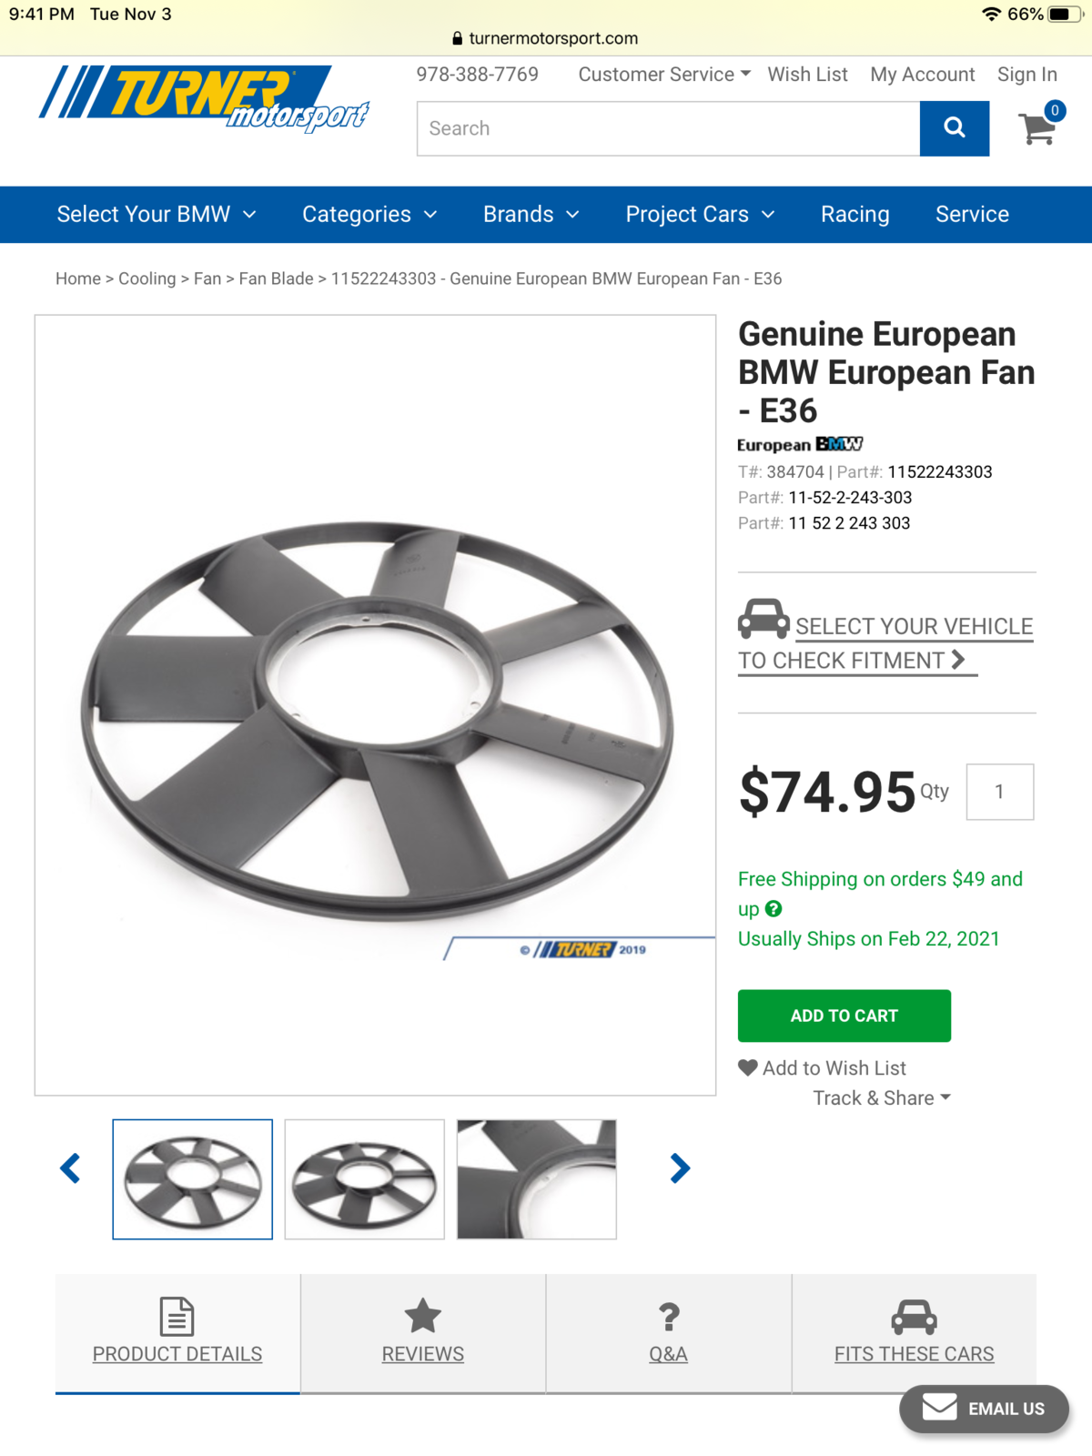Viewport: 1092px width, 1456px height.
Task: Expand the Customer Service dropdown
Action: click(x=664, y=75)
